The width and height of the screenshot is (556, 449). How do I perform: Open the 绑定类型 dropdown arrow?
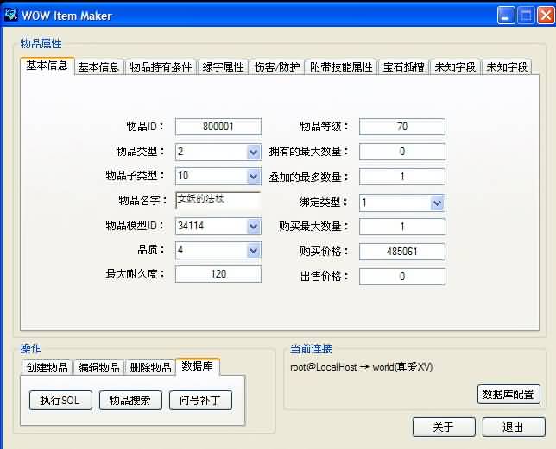[437, 203]
